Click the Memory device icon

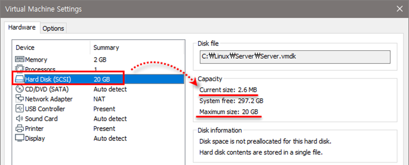[x=20, y=59]
